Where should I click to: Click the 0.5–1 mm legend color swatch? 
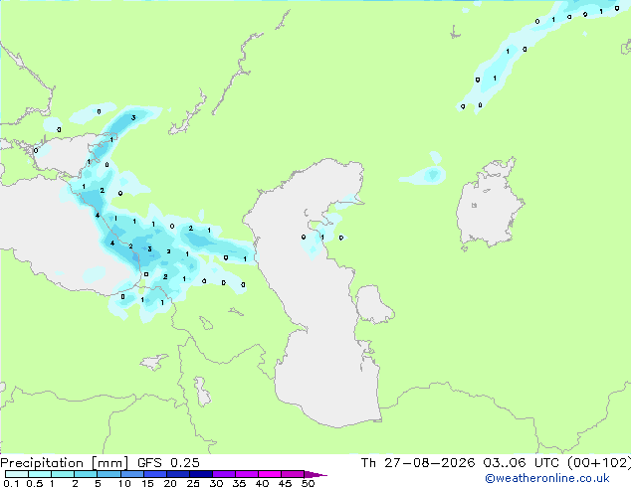coord(40,474)
